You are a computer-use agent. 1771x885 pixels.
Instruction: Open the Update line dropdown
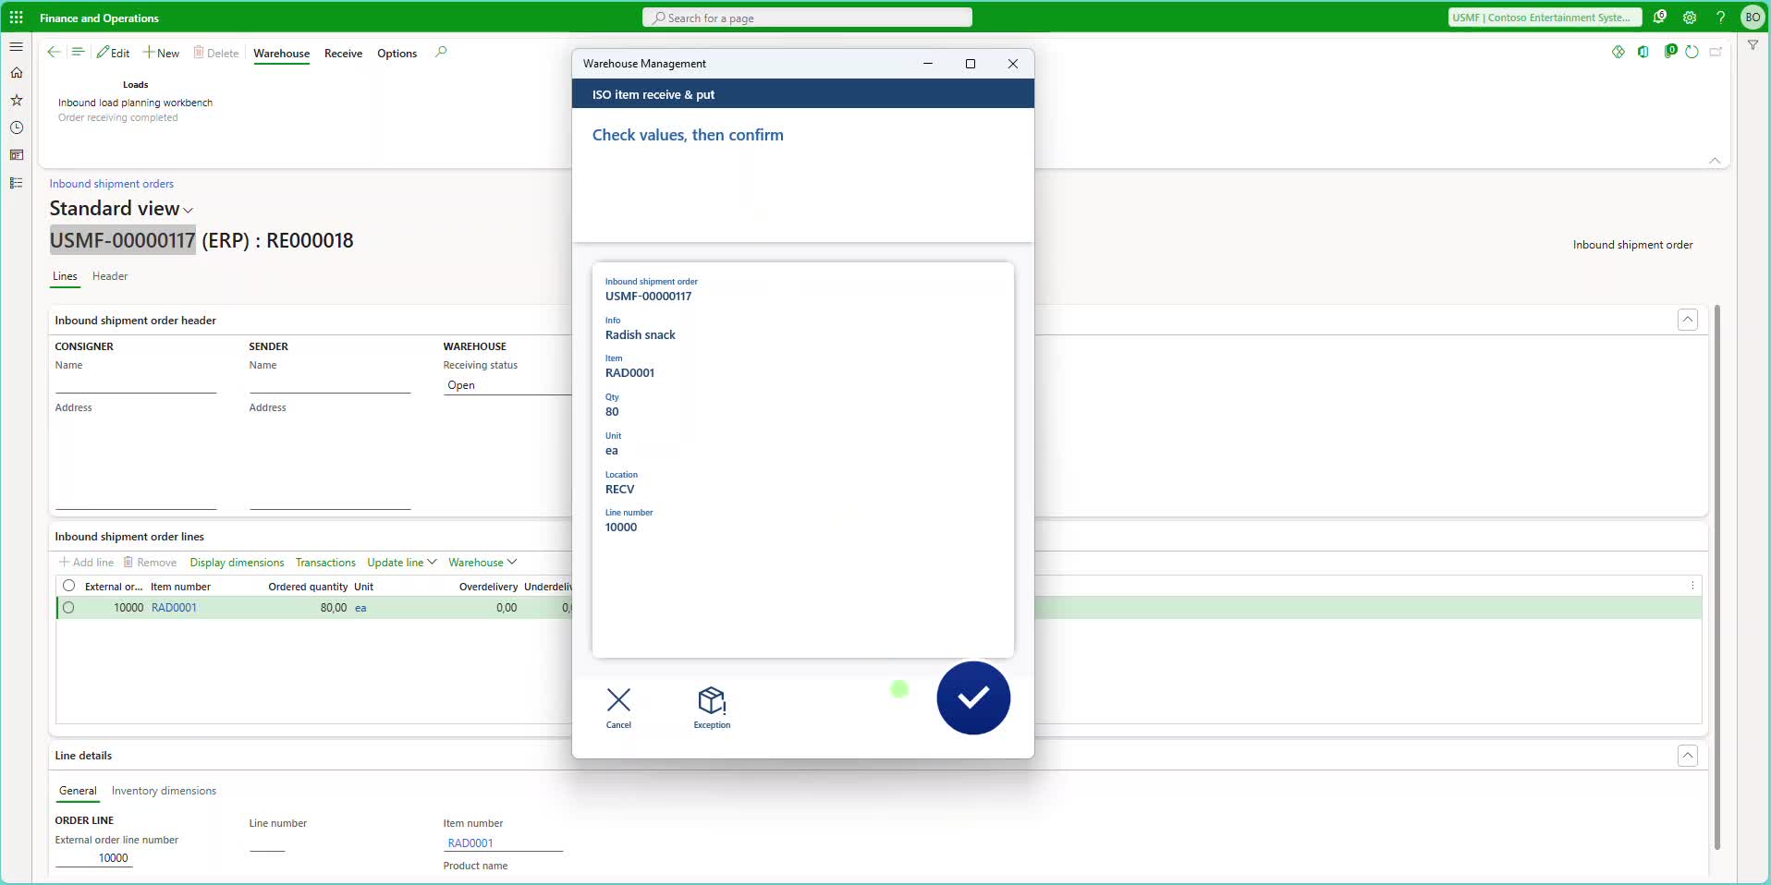[400, 562]
